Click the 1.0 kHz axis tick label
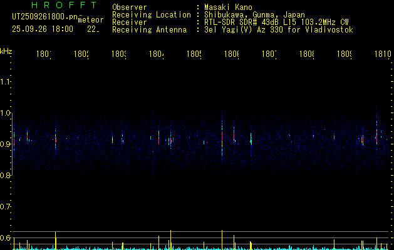 click(5, 113)
